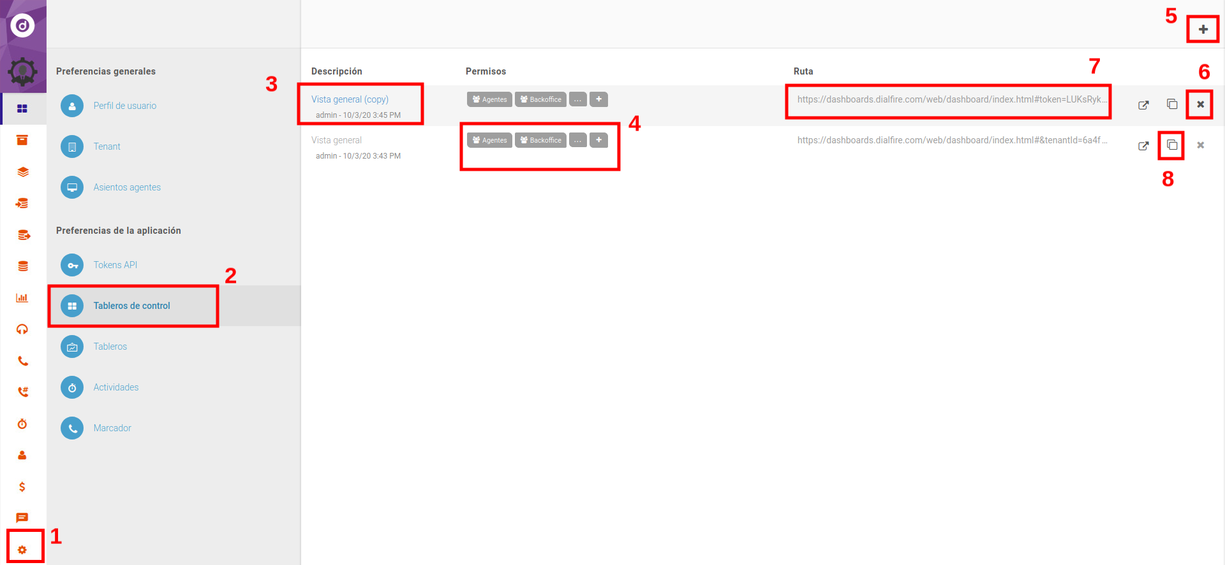Viewport: 1225px width, 565px height.
Task: Open the user person sidebar icon
Action: (22, 455)
